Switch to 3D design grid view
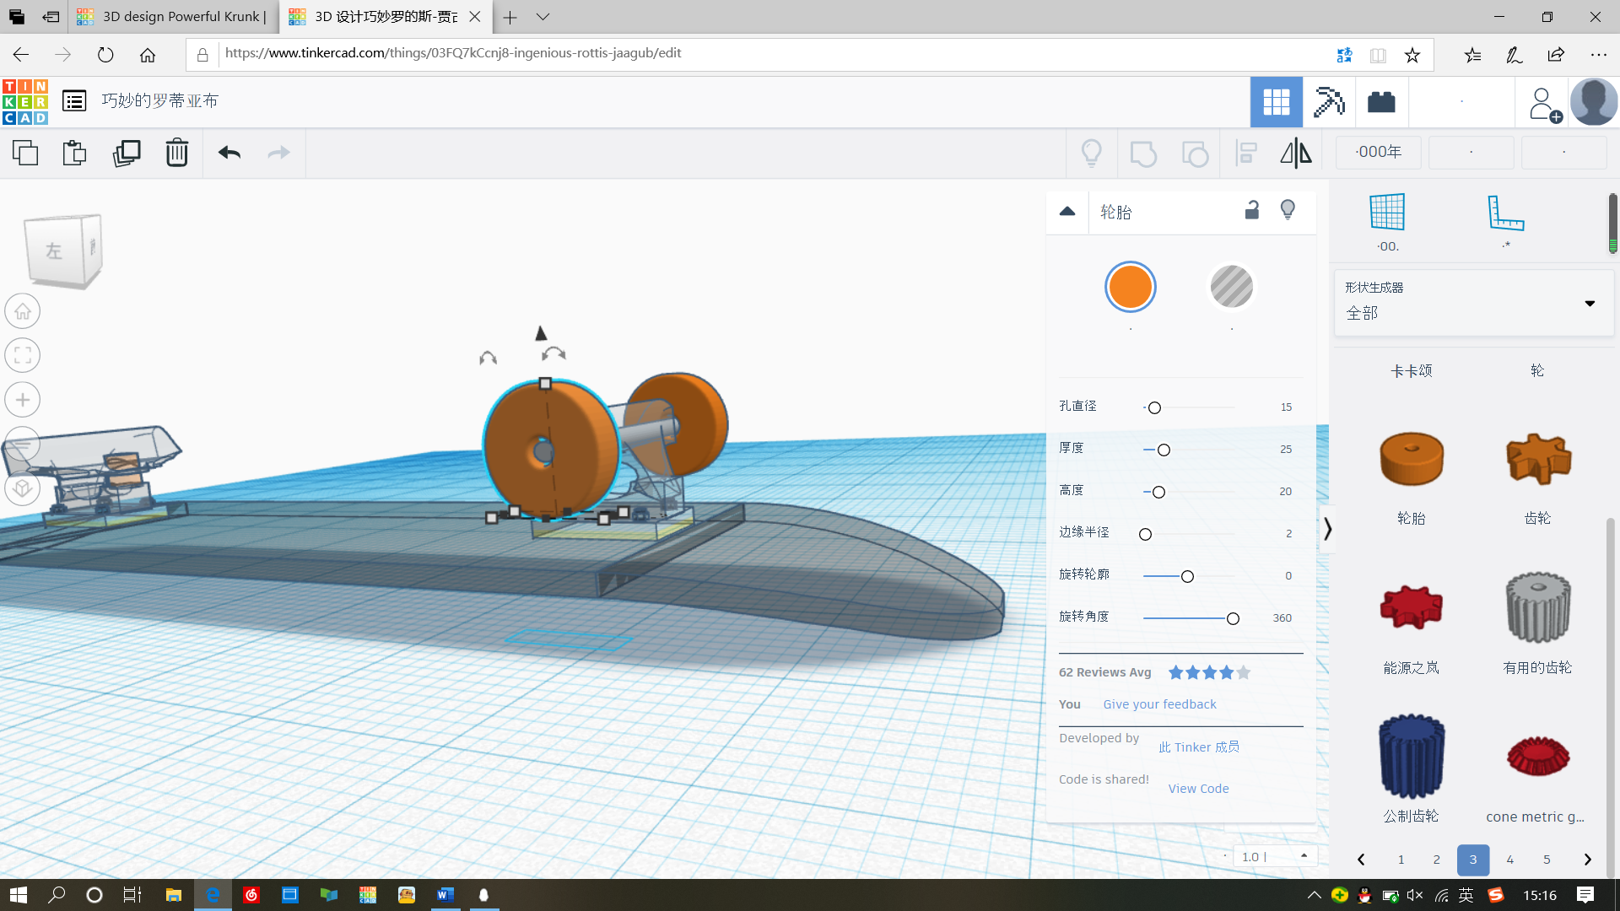1620x911 pixels. [1276, 102]
